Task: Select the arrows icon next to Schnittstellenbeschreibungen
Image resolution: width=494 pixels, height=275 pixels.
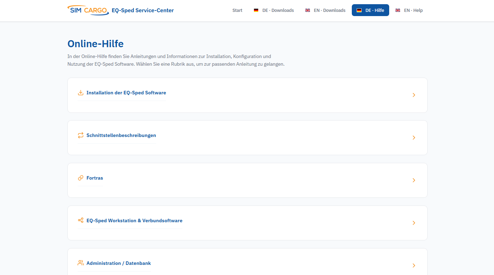Action: tap(81, 135)
